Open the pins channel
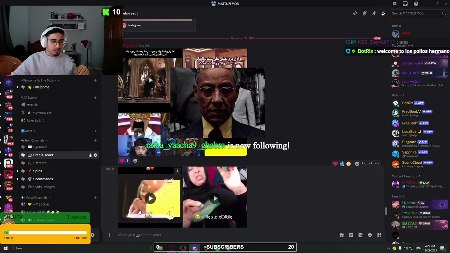The height and width of the screenshot is (253, 450). click(59, 171)
